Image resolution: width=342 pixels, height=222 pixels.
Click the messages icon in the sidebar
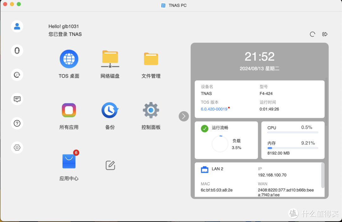17,99
